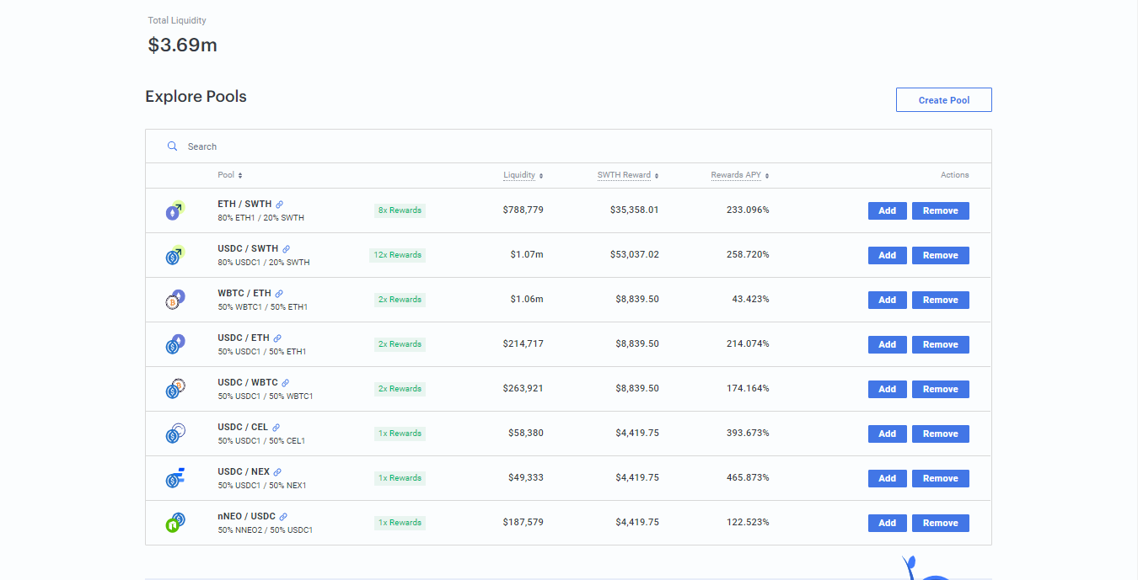Click the search magnifier icon
This screenshot has height=580, width=1138.
(172, 146)
